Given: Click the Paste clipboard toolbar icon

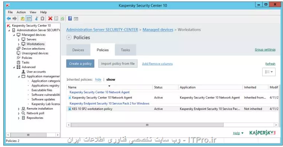Looking at the screenshot, I should (x=42, y=19).
